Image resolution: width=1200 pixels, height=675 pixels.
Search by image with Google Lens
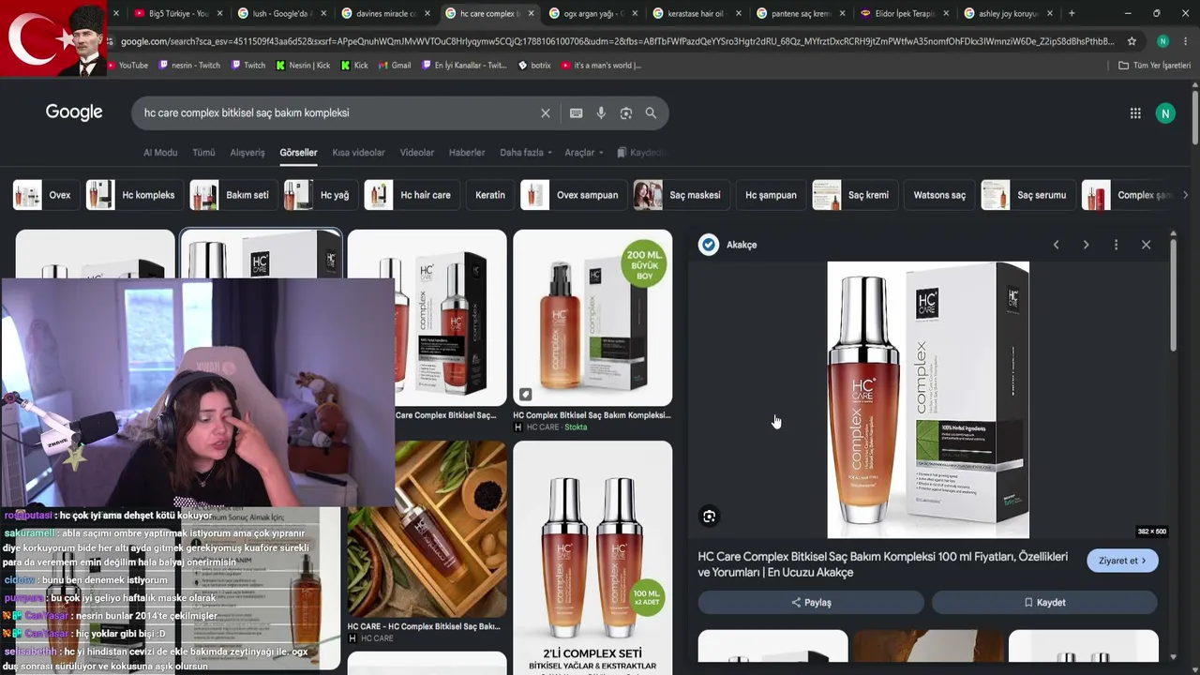(626, 113)
